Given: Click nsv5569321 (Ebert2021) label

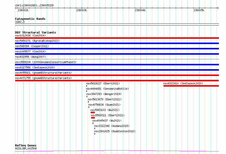Looking at the screenshot, I should point(108,115).
